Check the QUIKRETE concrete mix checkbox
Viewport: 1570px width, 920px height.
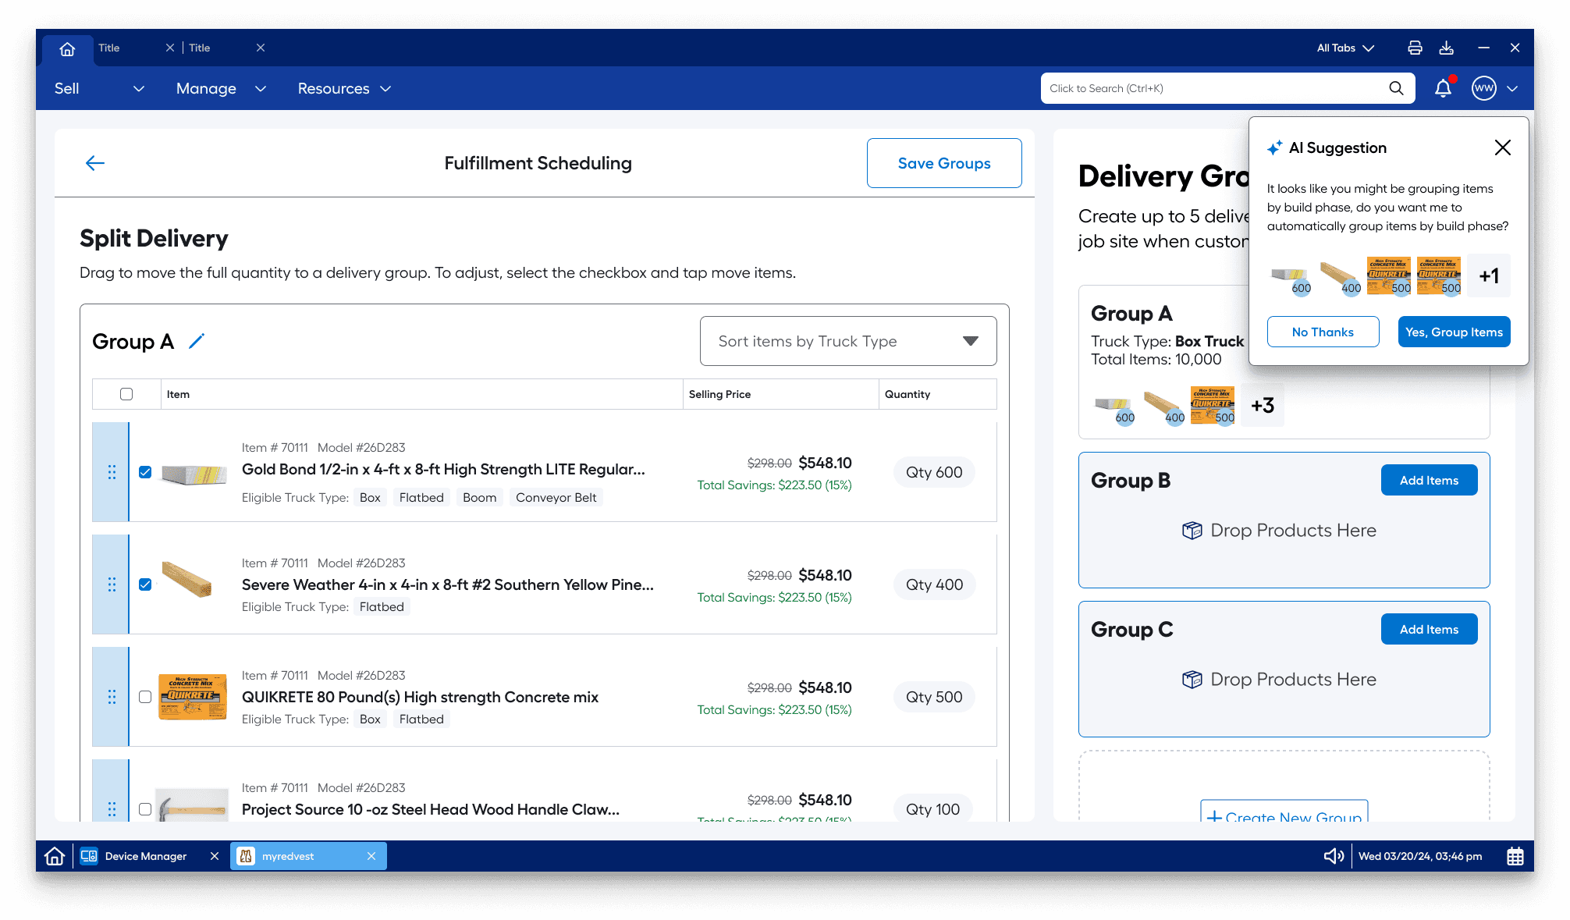point(145,697)
